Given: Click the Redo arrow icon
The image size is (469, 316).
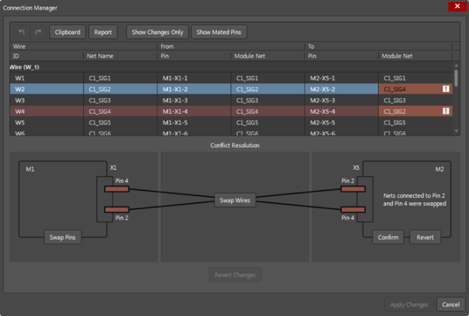Looking at the screenshot, I should click(x=38, y=32).
